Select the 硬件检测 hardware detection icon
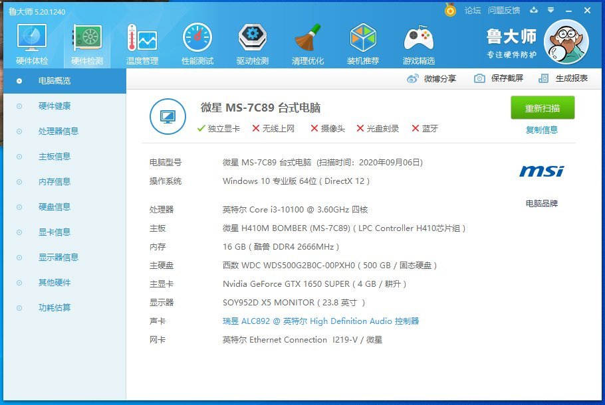Screen dimensions: 605x405 click(87, 44)
